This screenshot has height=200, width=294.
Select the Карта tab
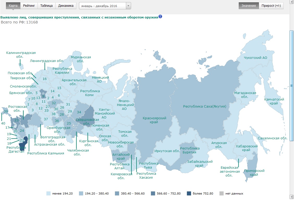point(13,6)
